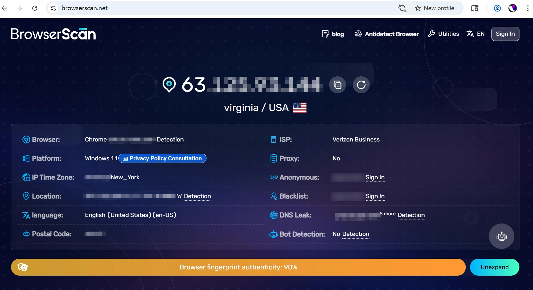533x290 pixels.
Task: Open the Antidetect Browser menu item
Action: click(x=387, y=34)
